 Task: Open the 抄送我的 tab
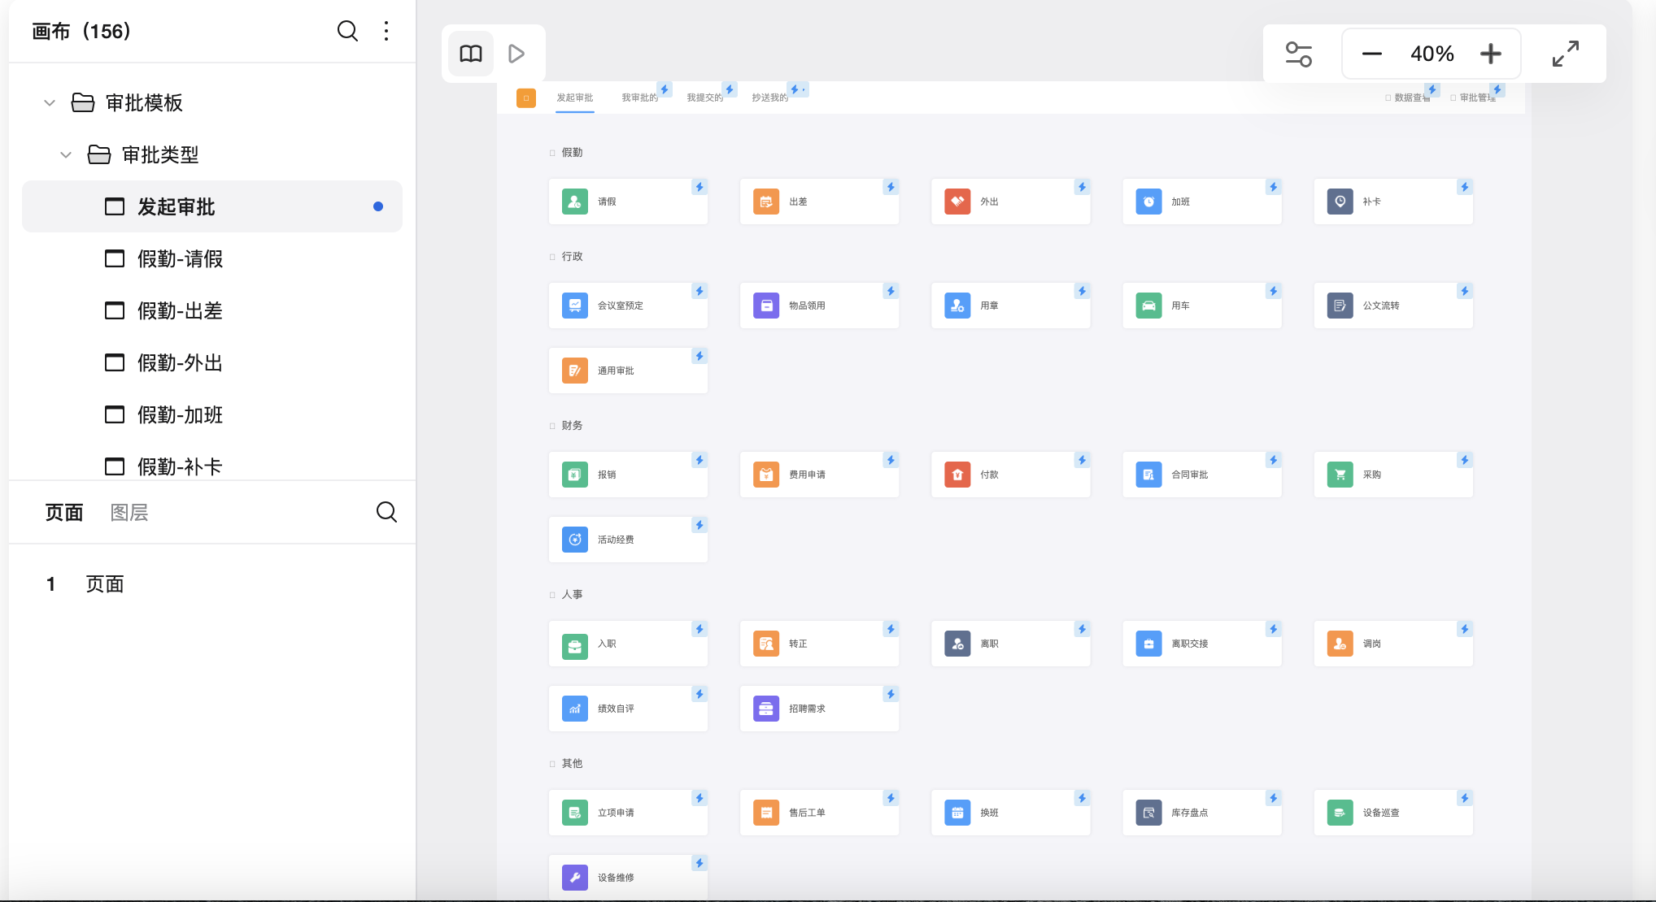770,98
